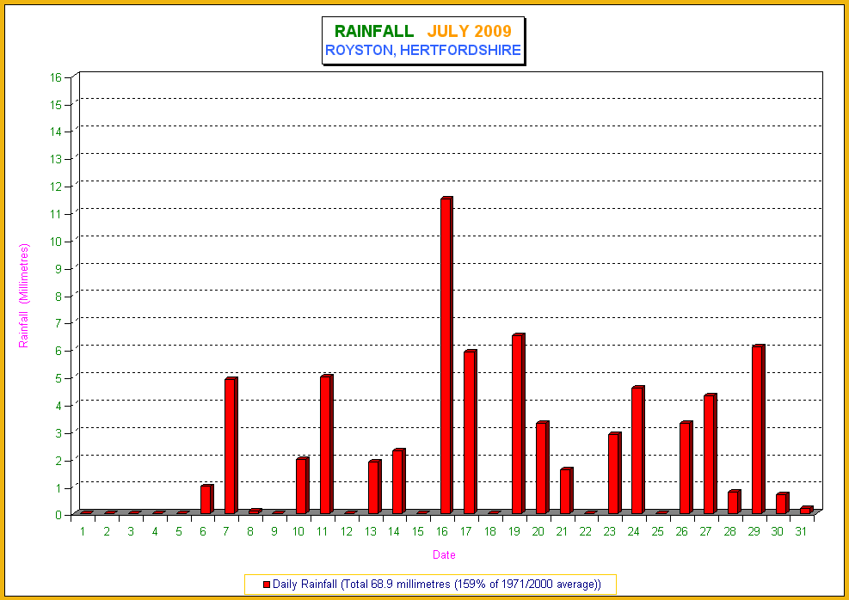Image resolution: width=849 pixels, height=600 pixels.
Task: Click y-axis label '0'
Action: pos(59,515)
